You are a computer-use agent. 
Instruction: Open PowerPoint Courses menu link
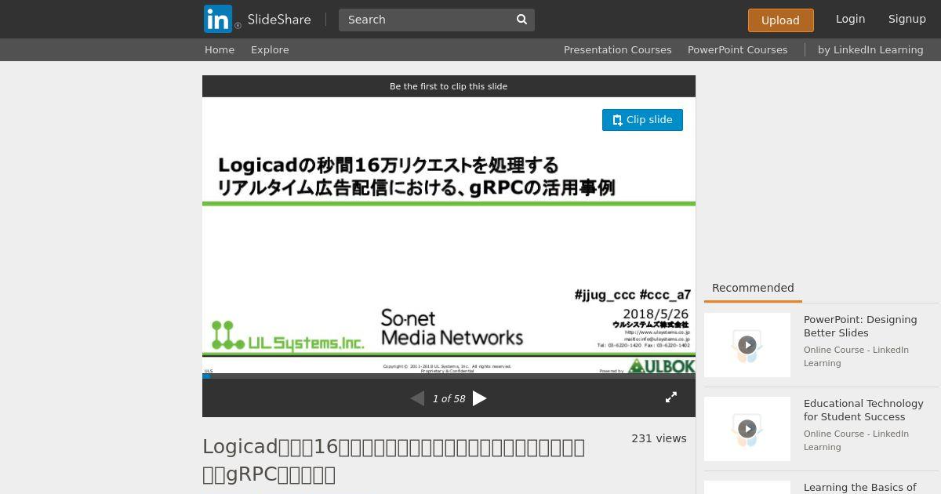click(738, 49)
